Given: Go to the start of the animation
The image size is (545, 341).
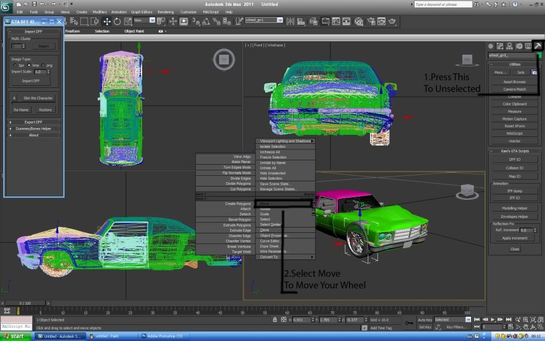Looking at the screenshot, I should [x=477, y=320].
